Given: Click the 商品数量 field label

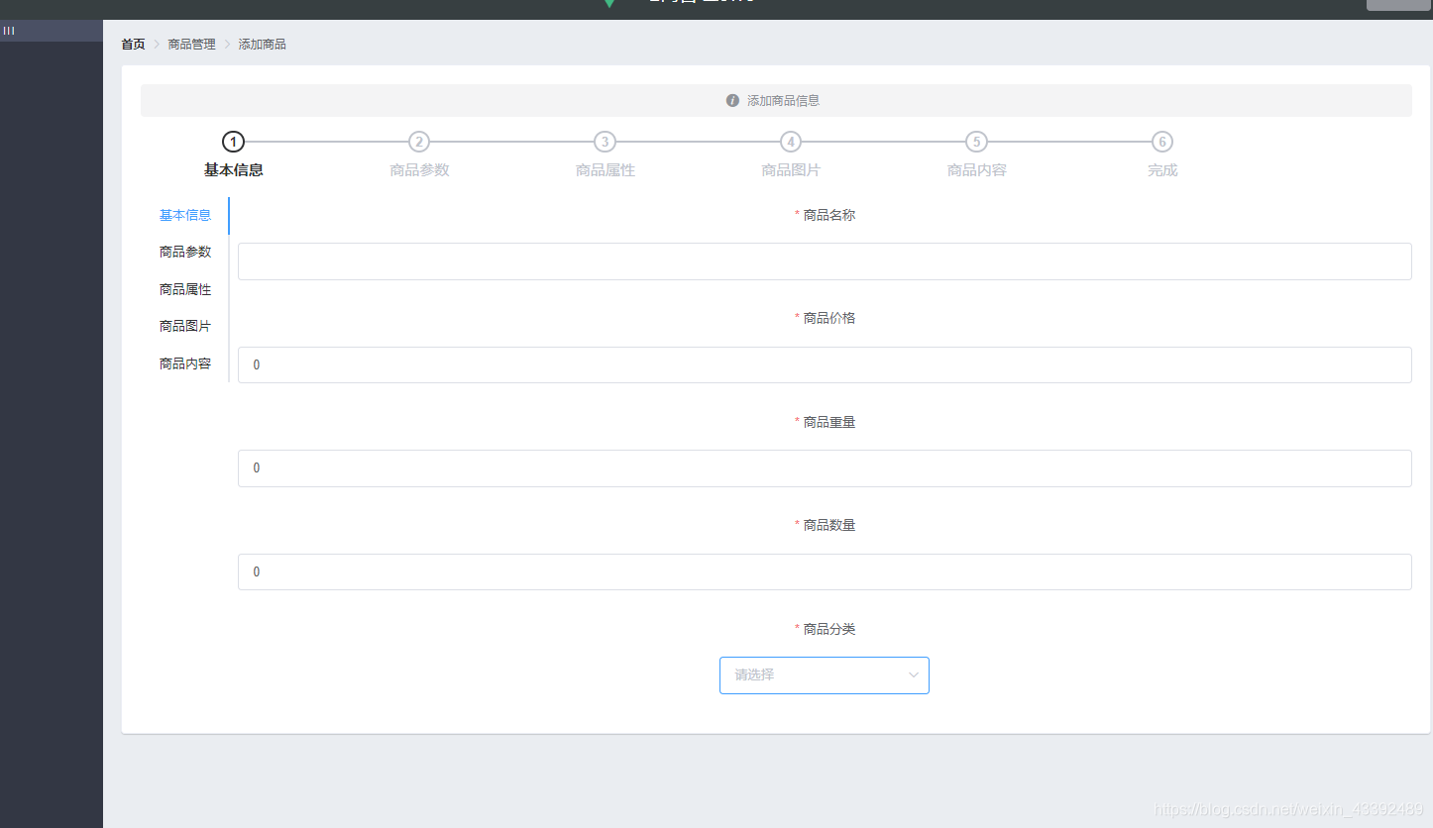Looking at the screenshot, I should tap(829, 525).
